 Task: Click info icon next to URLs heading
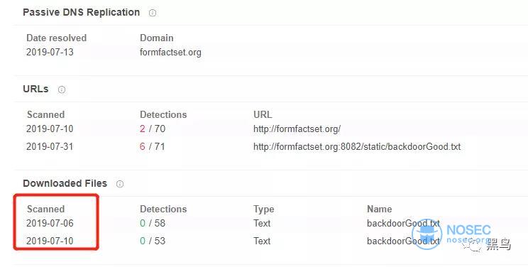62,89
